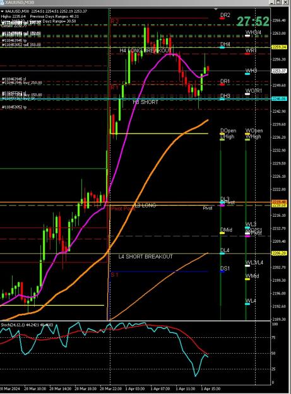The image size is (291, 394).
Task: Click the gray chart shift triangle at top
Action: tap(216, 9)
